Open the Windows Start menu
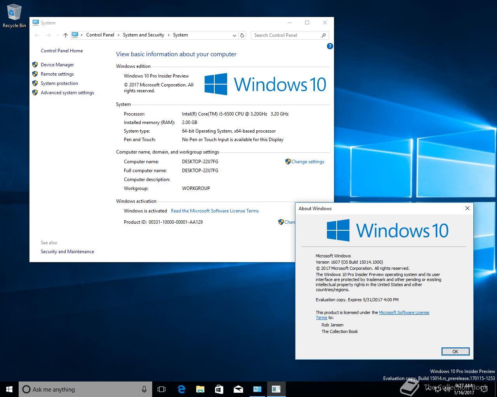Image resolution: width=497 pixels, height=397 pixels. tap(9, 389)
